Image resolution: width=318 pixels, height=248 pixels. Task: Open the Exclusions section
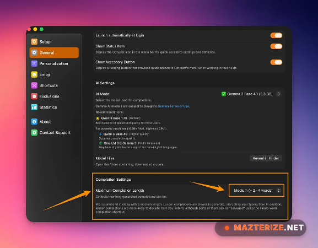click(54, 96)
